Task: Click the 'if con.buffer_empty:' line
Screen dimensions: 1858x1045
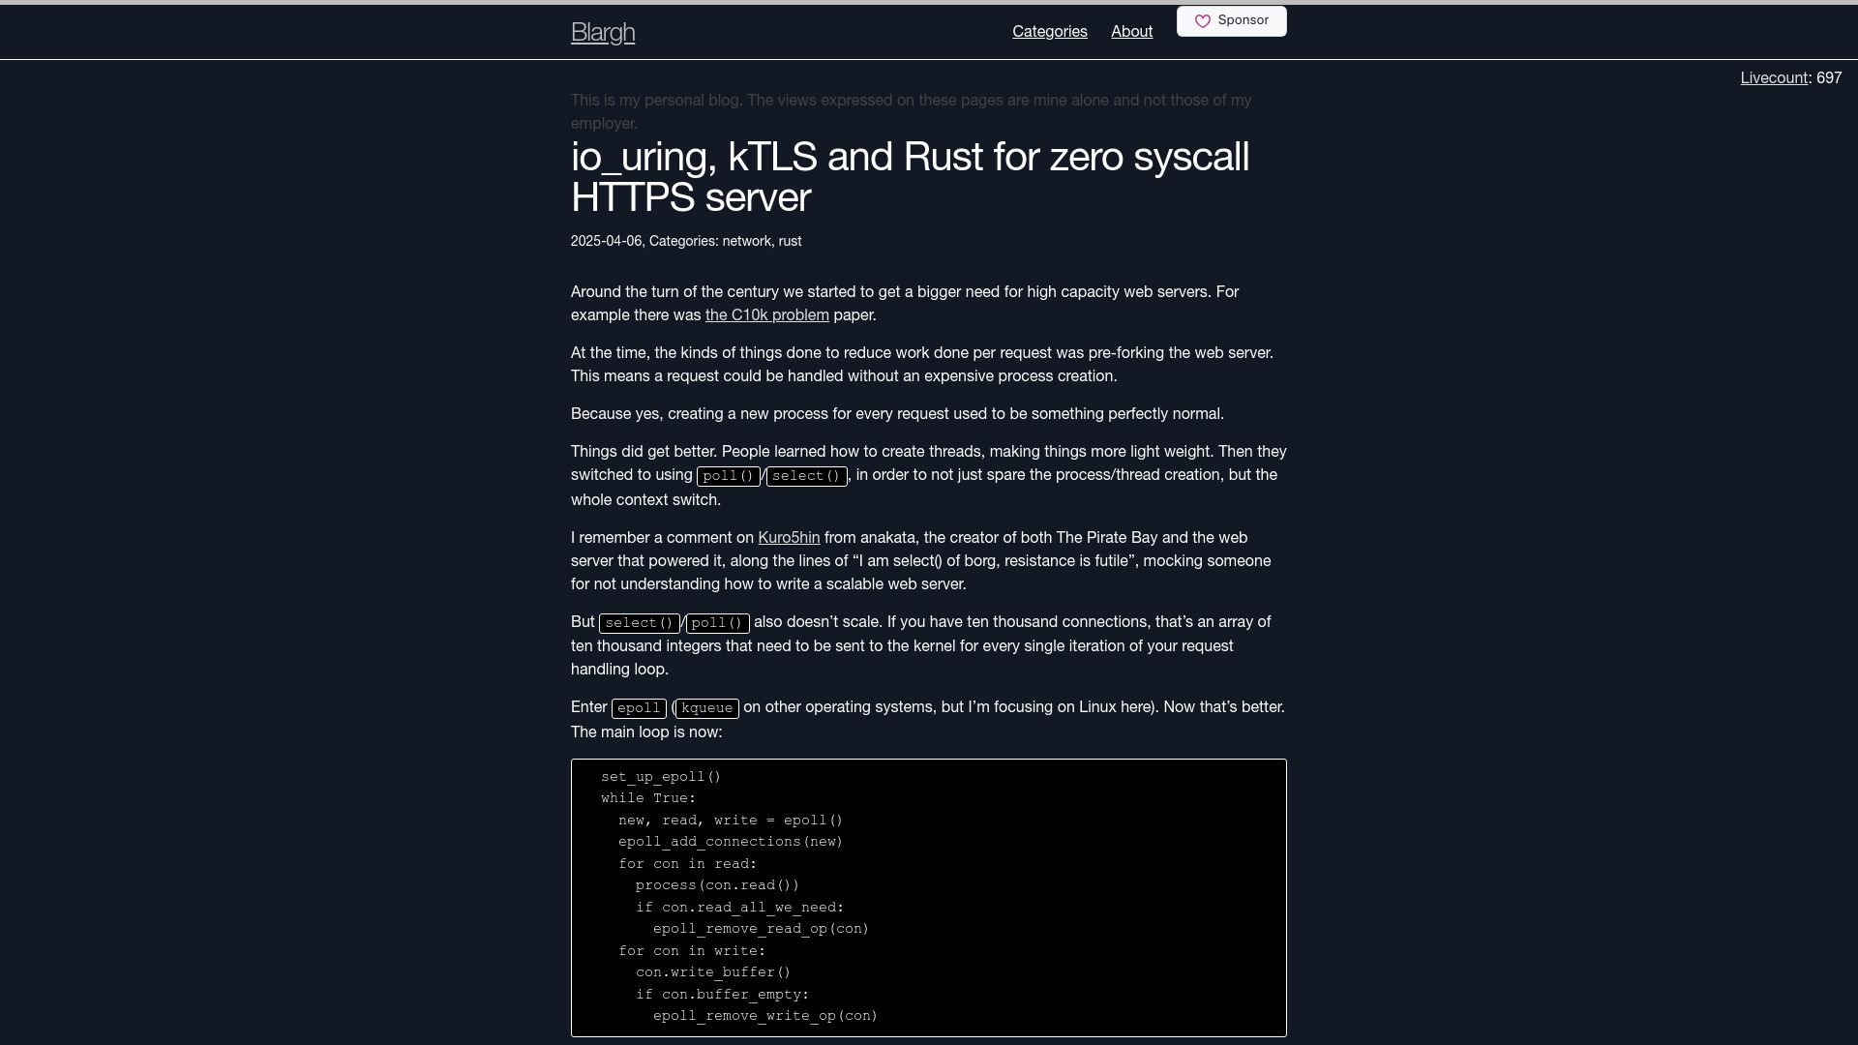Action: pos(722,995)
